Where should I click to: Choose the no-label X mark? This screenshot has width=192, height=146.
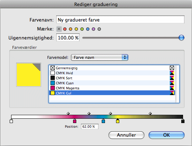coord(59,29)
